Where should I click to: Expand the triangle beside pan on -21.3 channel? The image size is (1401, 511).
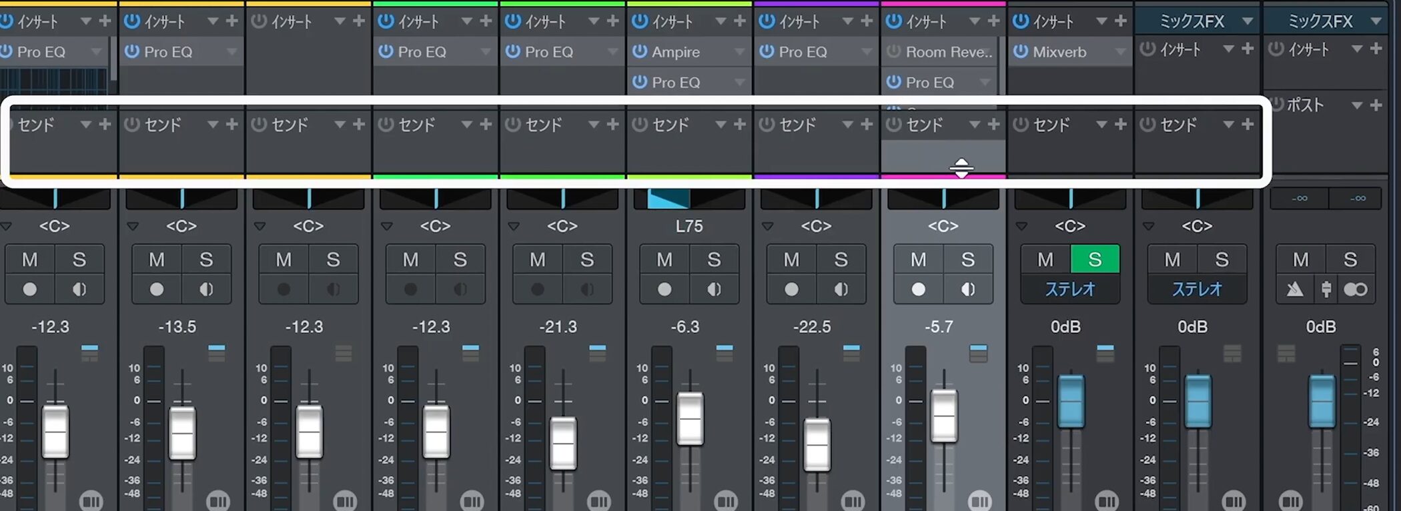pos(514,227)
